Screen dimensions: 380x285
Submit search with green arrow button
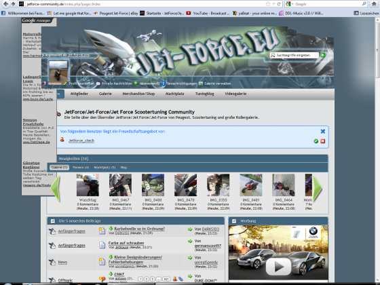coord(322,55)
